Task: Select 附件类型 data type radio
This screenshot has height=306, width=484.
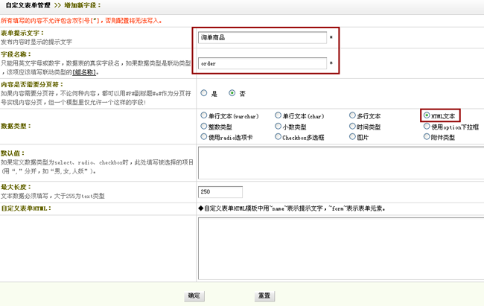Action: [427, 137]
